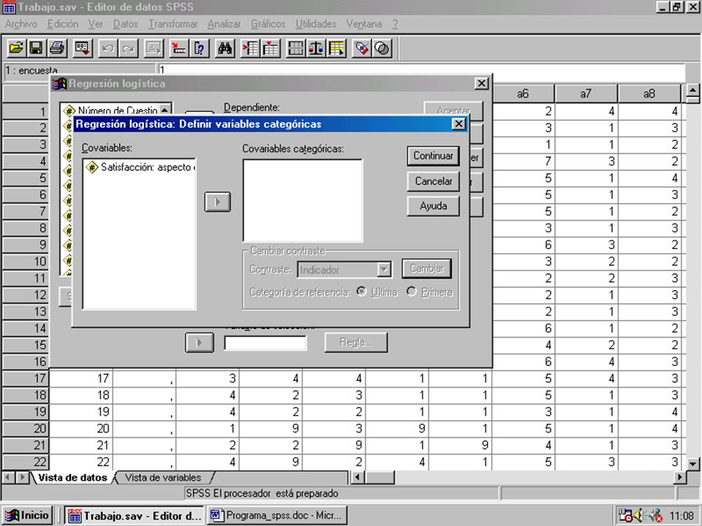Click the variable list scroll up arrow

[165, 110]
